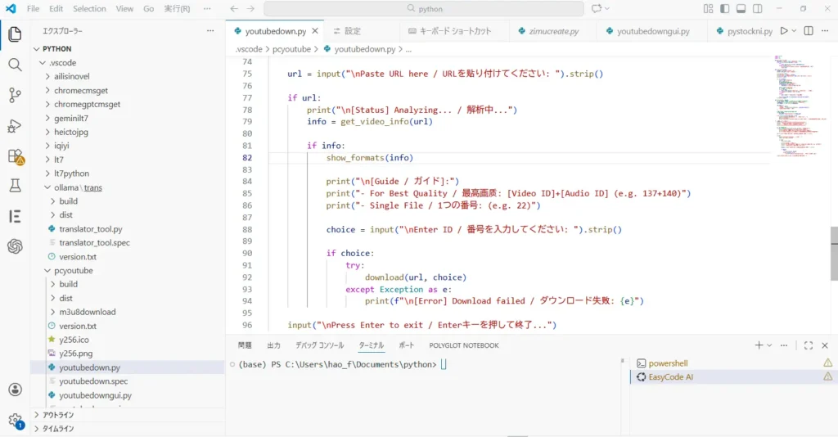
Task: Open the Explorer view in activity bar
Action: [15, 34]
